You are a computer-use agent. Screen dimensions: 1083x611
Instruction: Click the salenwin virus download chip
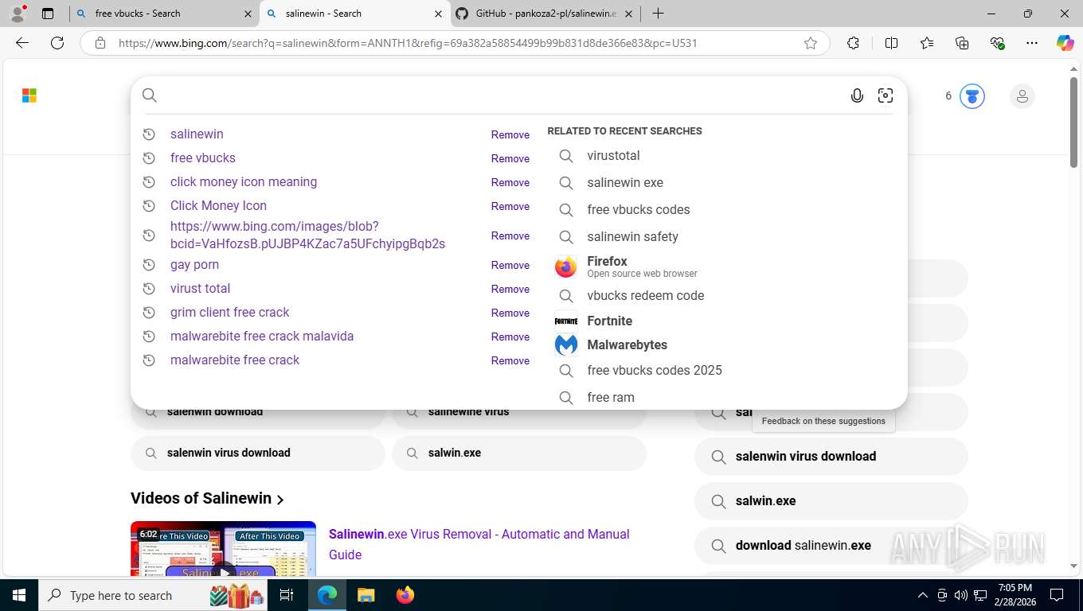(x=258, y=453)
